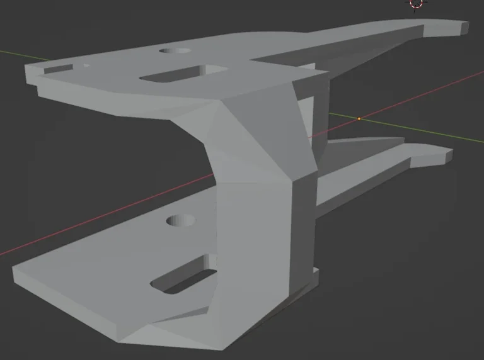Select the orange object origin dot
Image resolution: width=484 pixels, height=360 pixels.
pyautogui.click(x=359, y=118)
